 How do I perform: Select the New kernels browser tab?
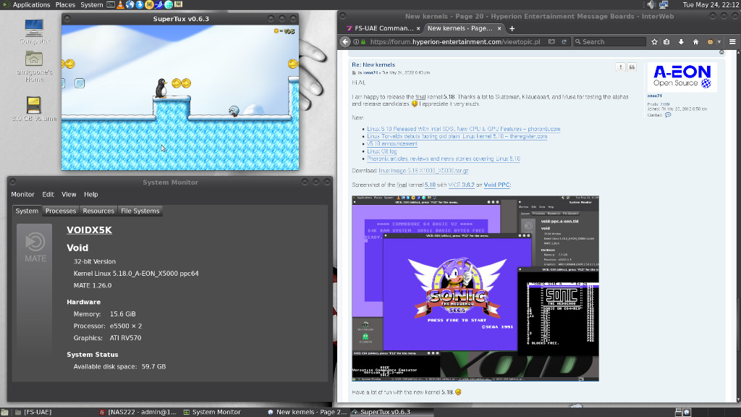click(464, 28)
